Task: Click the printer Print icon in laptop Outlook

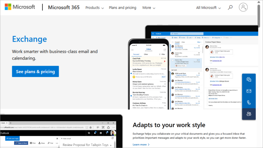Action: click(33, 143)
